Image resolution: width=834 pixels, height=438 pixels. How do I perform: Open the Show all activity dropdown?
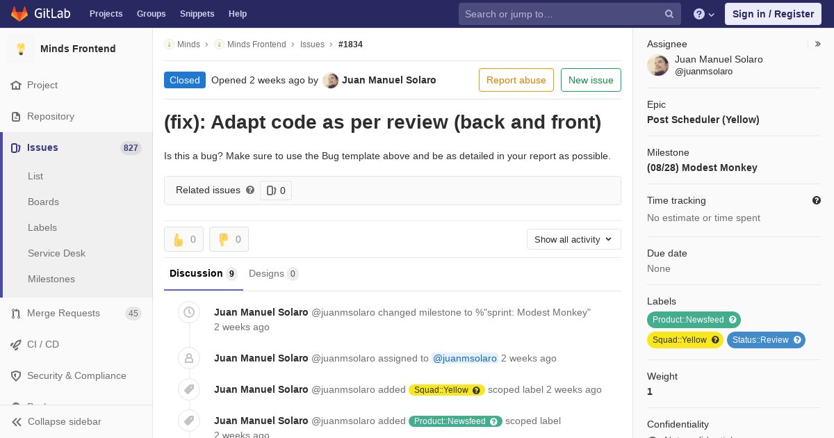point(573,239)
